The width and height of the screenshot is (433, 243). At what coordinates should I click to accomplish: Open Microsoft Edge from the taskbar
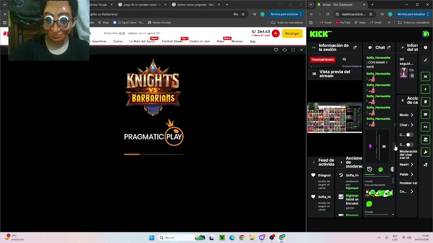click(232, 238)
